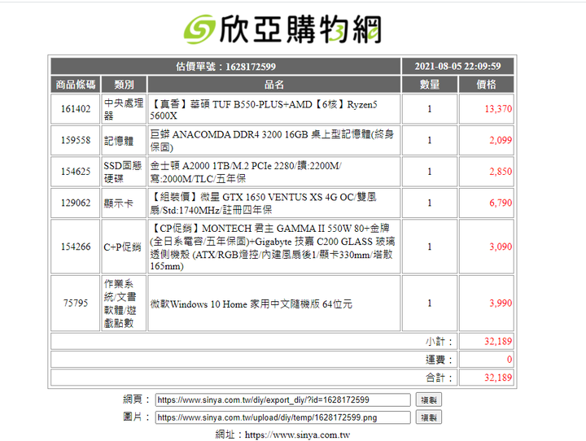Viewport: 586px width, 441px height.
Task: Click the price 2,099
Action: [501, 140]
